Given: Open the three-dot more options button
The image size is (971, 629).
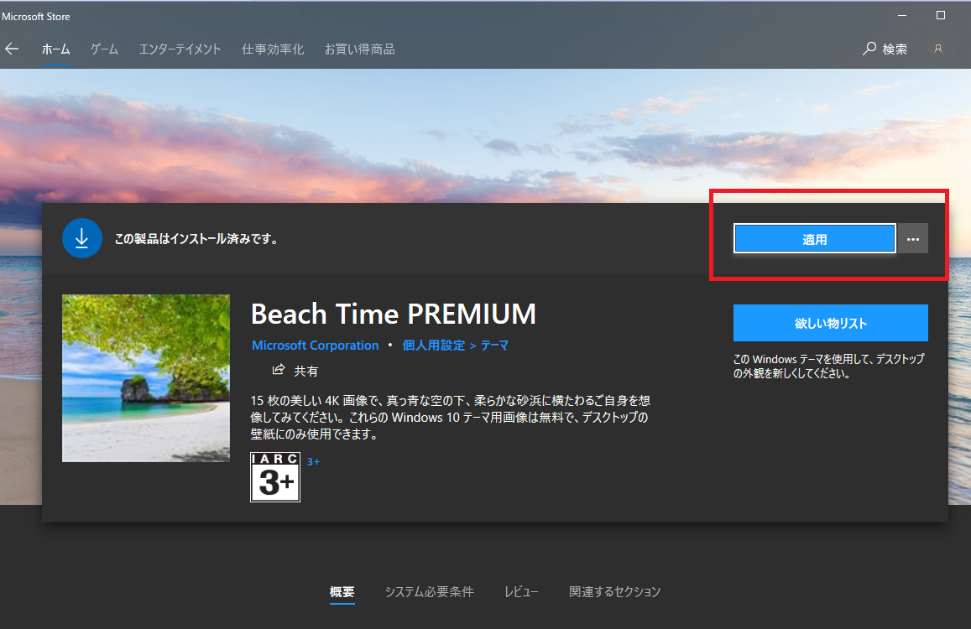Looking at the screenshot, I should 913,239.
